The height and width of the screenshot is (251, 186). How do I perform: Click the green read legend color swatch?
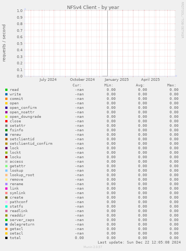click(6, 90)
